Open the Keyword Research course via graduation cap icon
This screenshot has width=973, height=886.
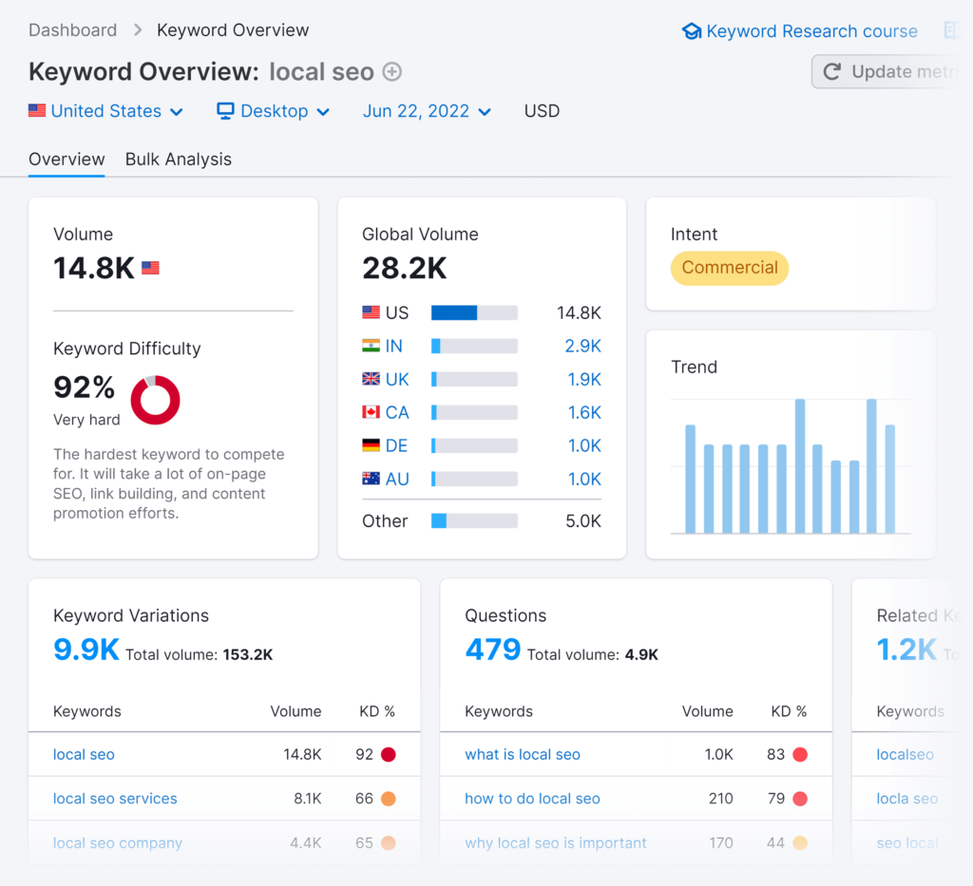692,30
